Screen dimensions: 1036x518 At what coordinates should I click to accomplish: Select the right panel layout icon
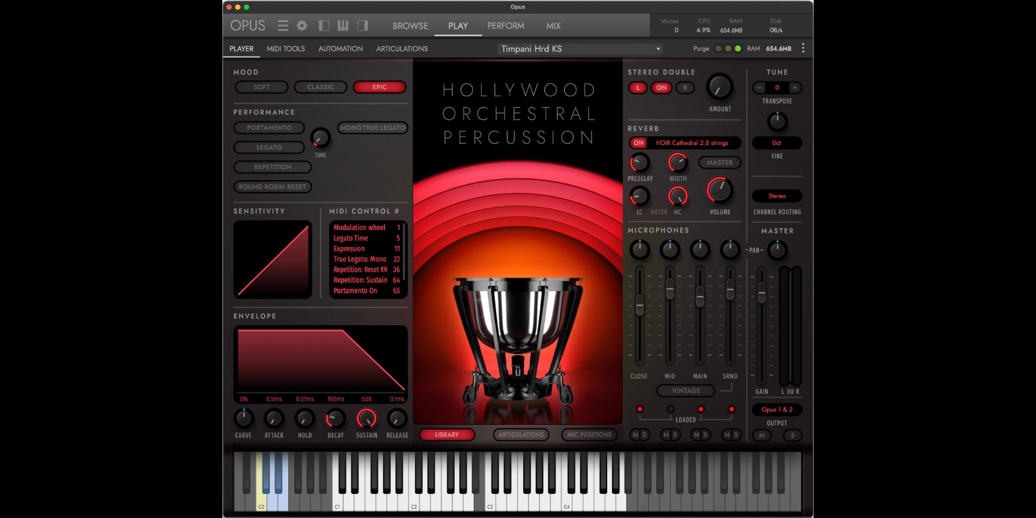coord(361,25)
